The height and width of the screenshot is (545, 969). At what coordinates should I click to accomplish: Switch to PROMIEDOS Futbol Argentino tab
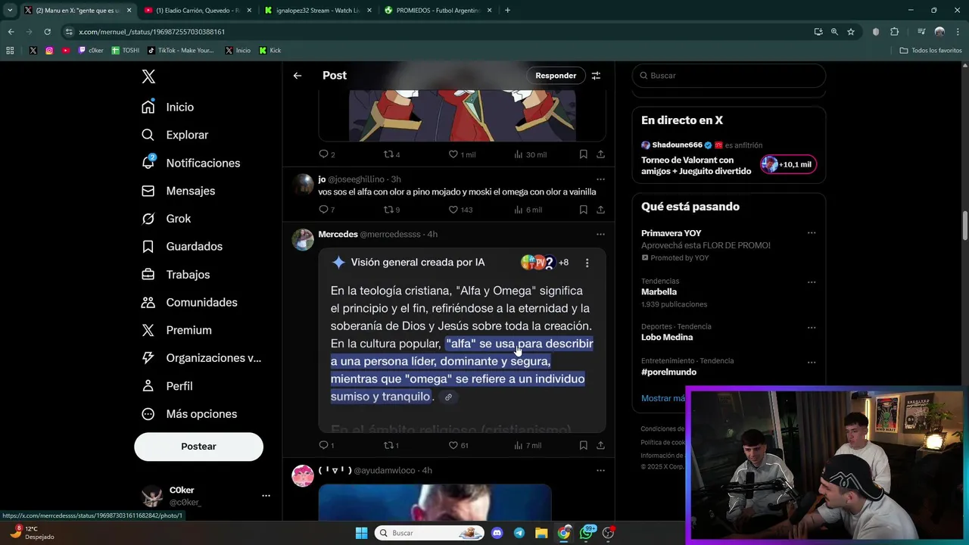pyautogui.click(x=437, y=11)
